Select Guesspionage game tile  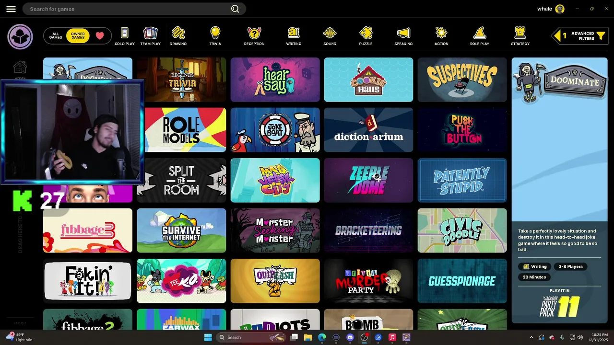coord(462,281)
